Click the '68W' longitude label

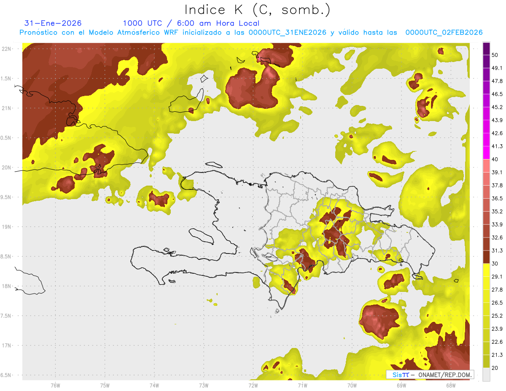coord(450,385)
